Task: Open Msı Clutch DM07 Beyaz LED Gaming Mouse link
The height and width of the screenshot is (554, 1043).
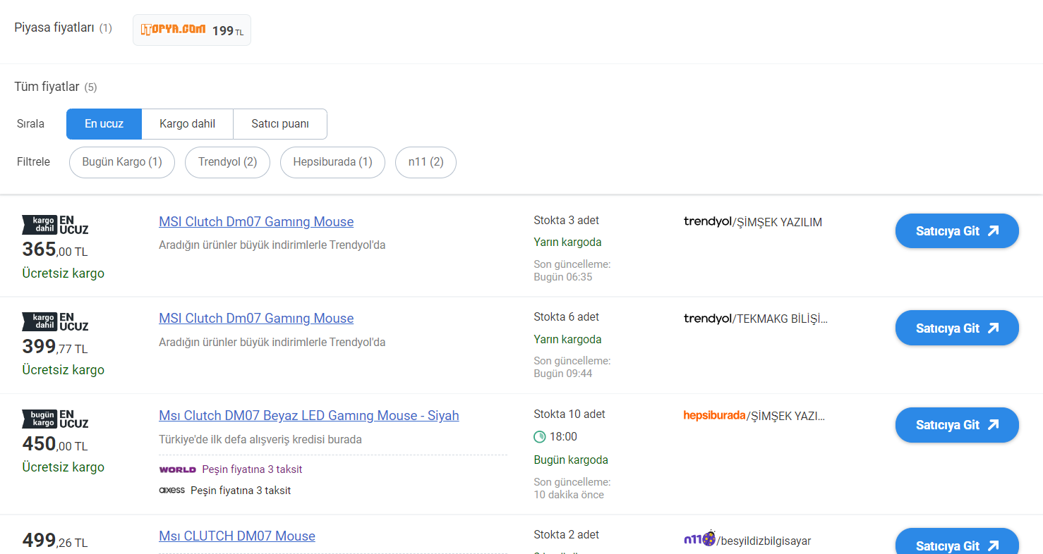Action: (309, 416)
